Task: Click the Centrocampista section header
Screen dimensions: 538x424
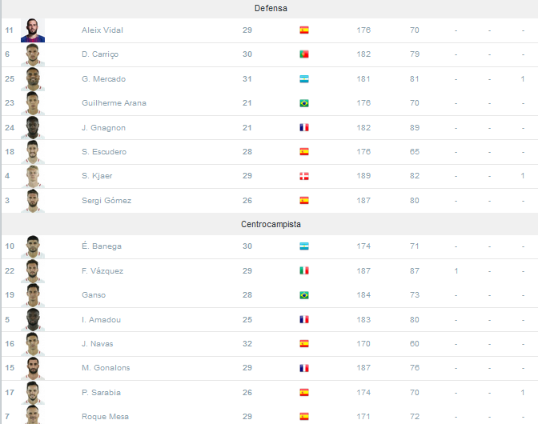Action: click(271, 224)
